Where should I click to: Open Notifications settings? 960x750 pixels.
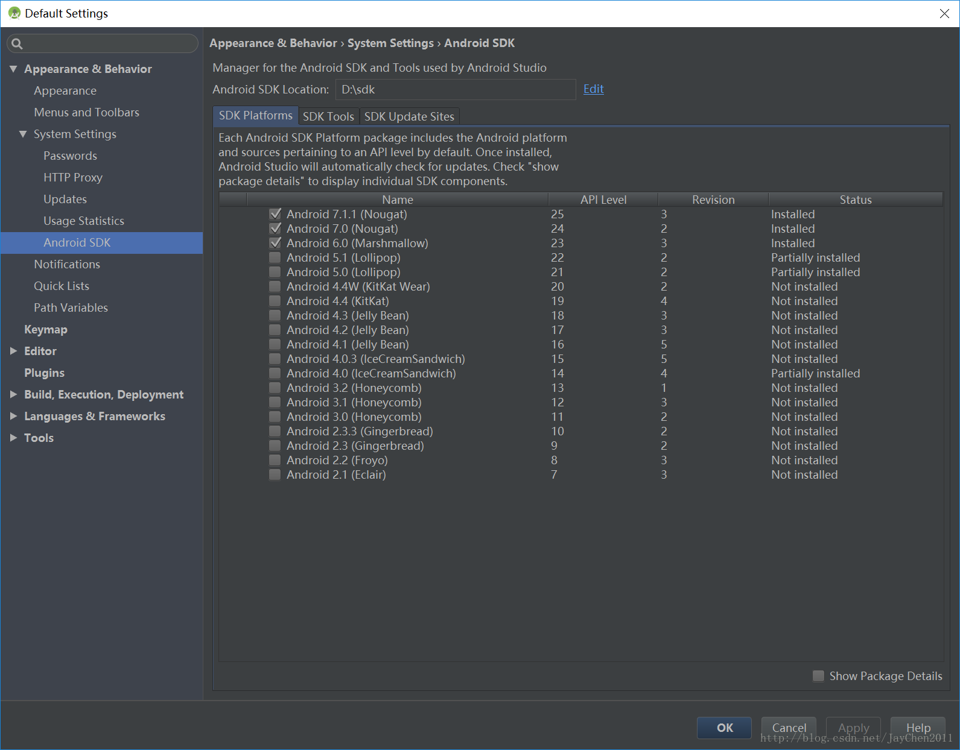pos(67,264)
